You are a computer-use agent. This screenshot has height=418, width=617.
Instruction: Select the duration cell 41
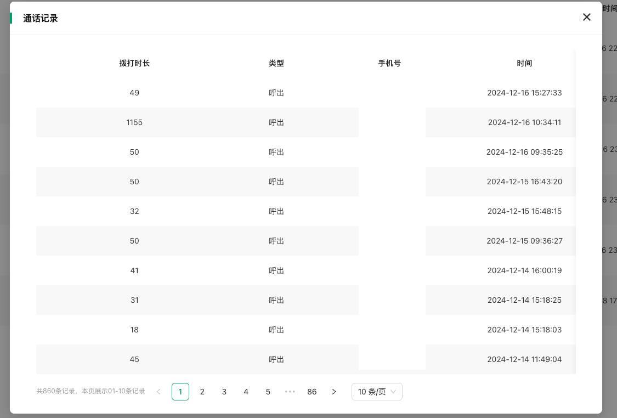coord(134,270)
